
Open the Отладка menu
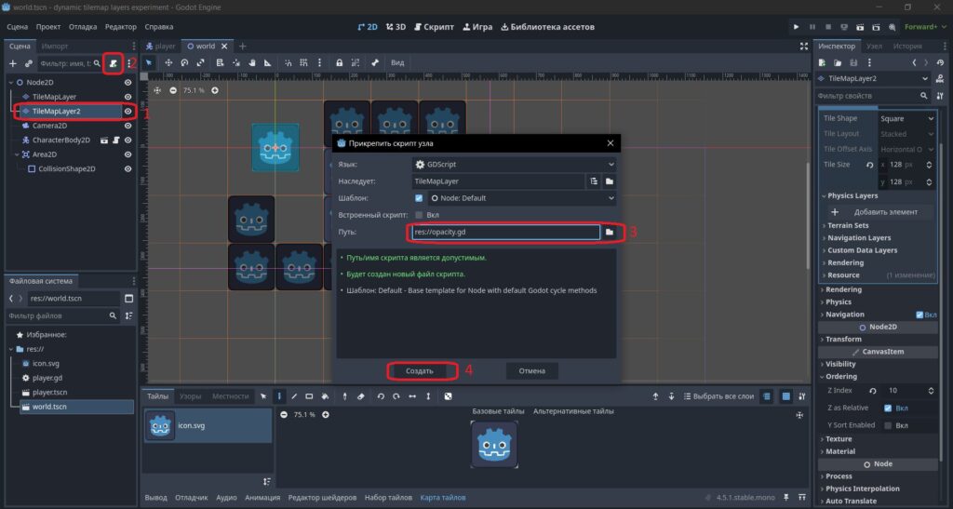[x=83, y=27]
